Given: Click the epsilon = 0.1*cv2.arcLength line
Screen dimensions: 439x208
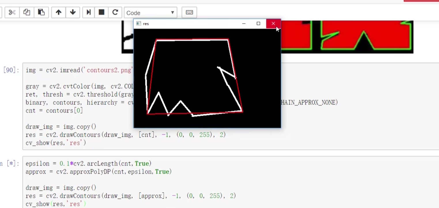Looking at the screenshot, I should tap(88, 163).
